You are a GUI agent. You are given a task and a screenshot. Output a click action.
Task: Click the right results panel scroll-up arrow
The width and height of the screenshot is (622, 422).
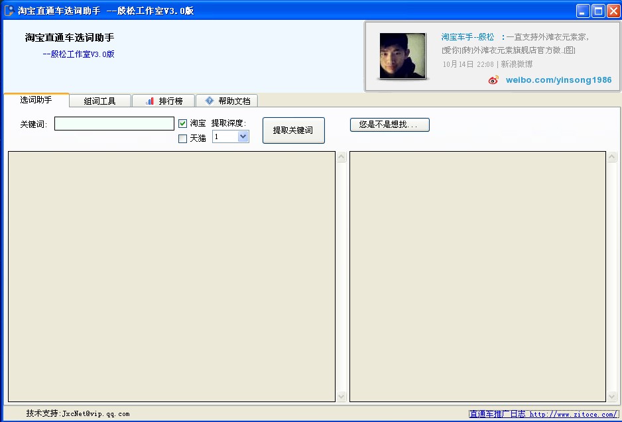tap(612, 158)
